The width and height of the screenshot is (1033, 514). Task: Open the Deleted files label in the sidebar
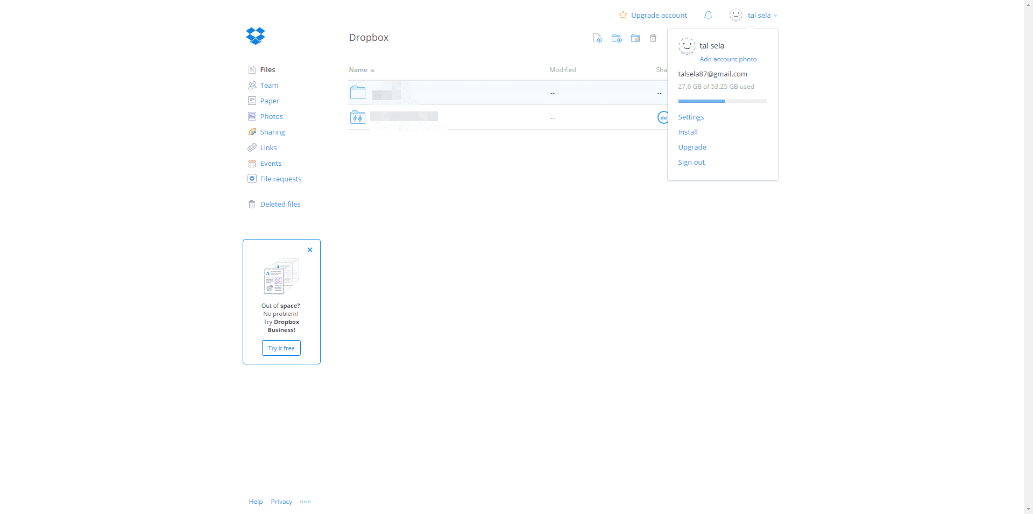point(280,204)
